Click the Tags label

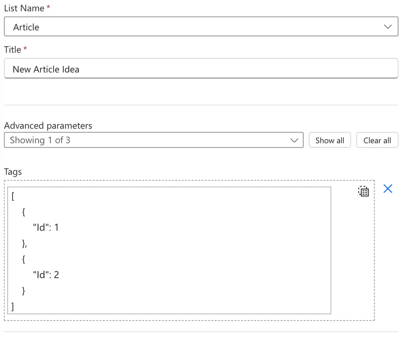click(x=13, y=172)
